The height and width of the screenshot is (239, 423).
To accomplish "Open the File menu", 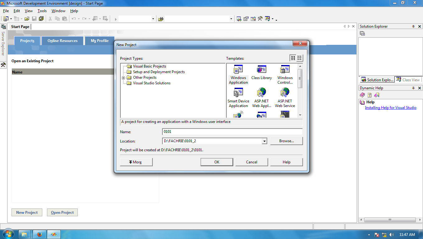I will (x=6, y=11).
